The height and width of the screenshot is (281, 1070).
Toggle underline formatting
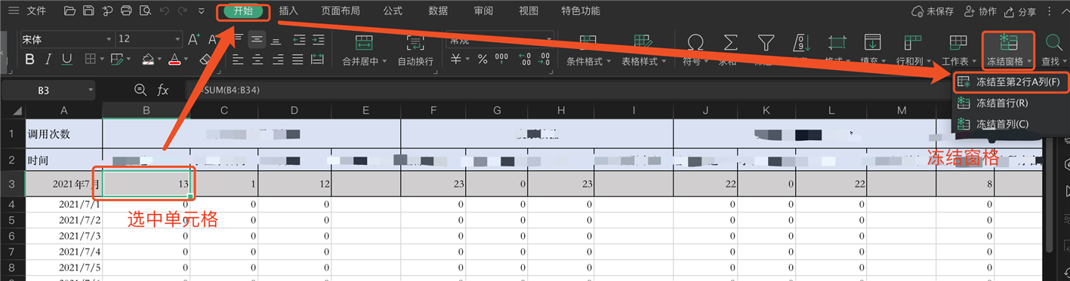[67, 59]
